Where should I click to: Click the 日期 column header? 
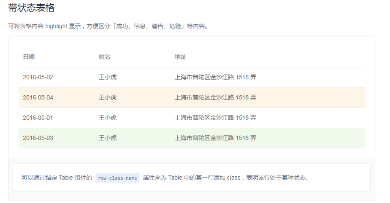point(29,57)
